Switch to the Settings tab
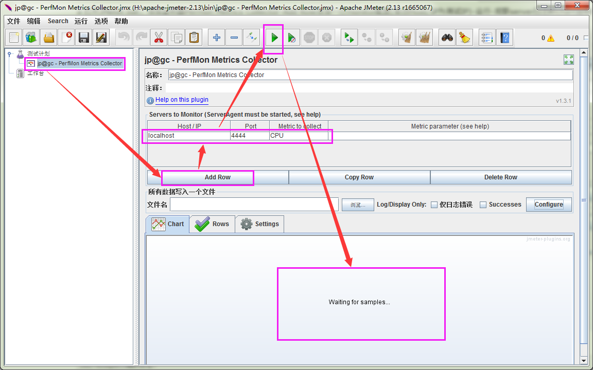593x370 pixels. pyautogui.click(x=259, y=224)
